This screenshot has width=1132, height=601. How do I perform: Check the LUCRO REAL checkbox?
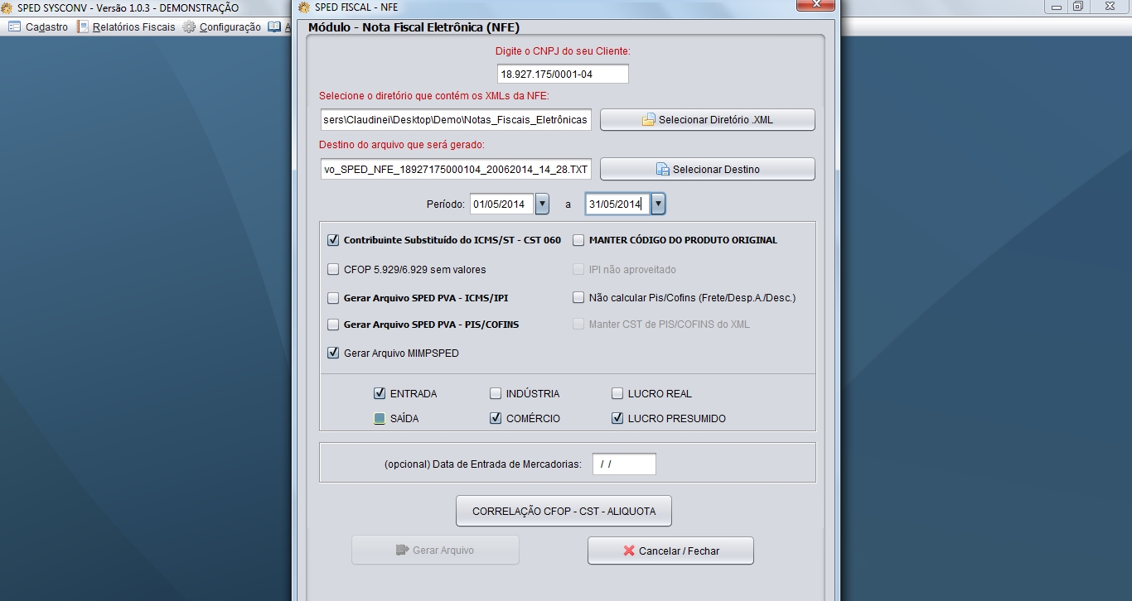click(617, 394)
